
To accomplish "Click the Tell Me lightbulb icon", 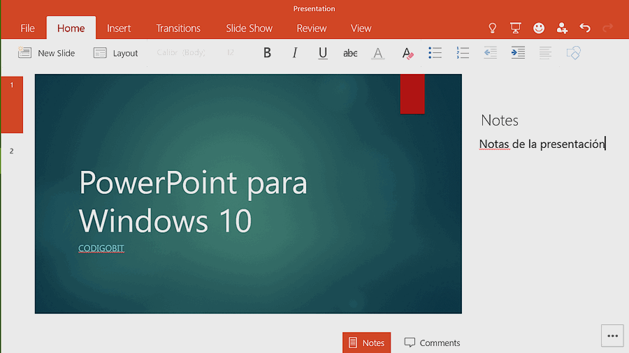I will pyautogui.click(x=492, y=28).
